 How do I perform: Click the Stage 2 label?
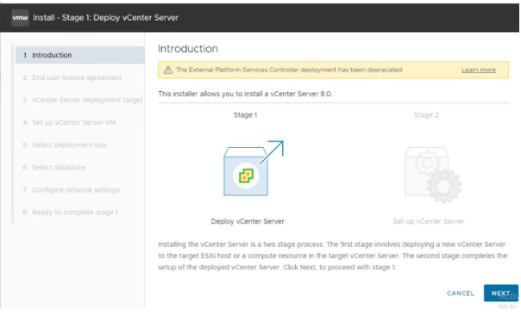426,115
